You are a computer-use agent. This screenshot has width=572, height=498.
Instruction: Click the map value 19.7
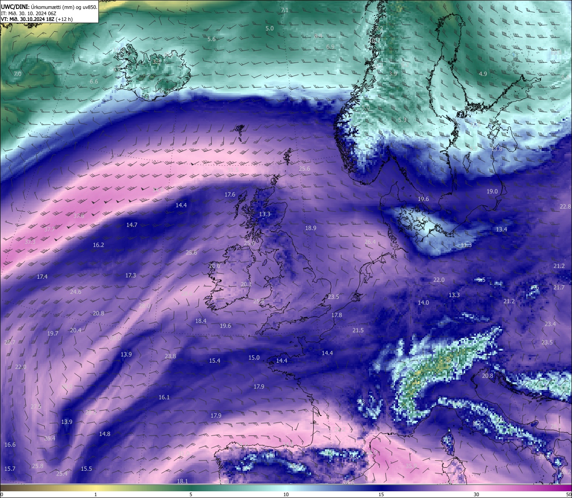click(x=53, y=334)
